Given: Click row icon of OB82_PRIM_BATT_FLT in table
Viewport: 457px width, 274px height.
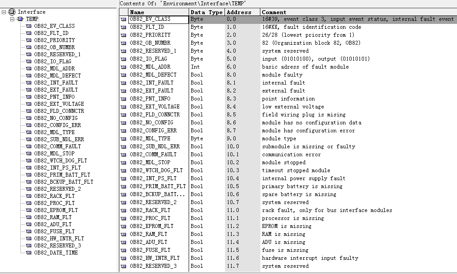Looking at the screenshot, I should click(x=124, y=186).
